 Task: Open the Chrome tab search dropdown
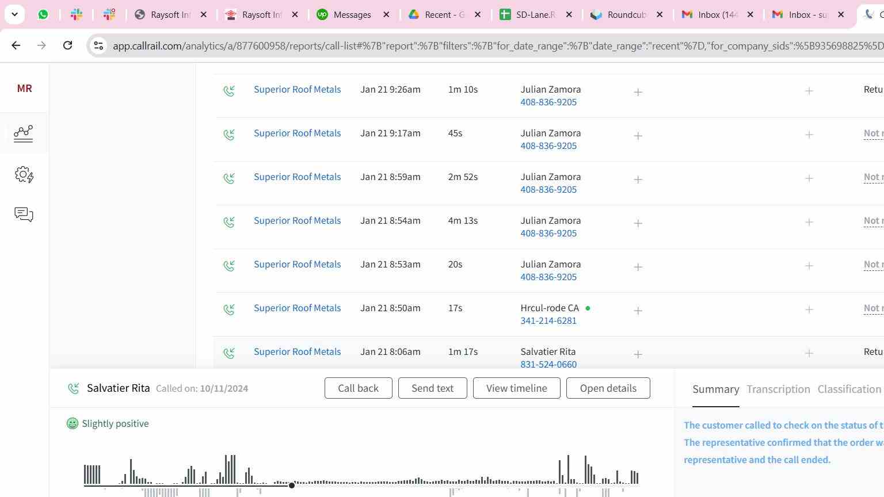pyautogui.click(x=14, y=14)
